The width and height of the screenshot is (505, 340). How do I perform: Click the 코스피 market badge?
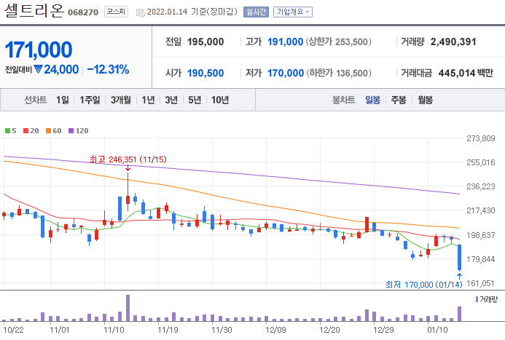pyautogui.click(x=116, y=12)
